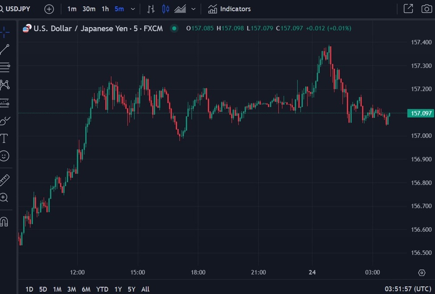
Task: Select the crosshair cursor tool
Action: (4, 32)
